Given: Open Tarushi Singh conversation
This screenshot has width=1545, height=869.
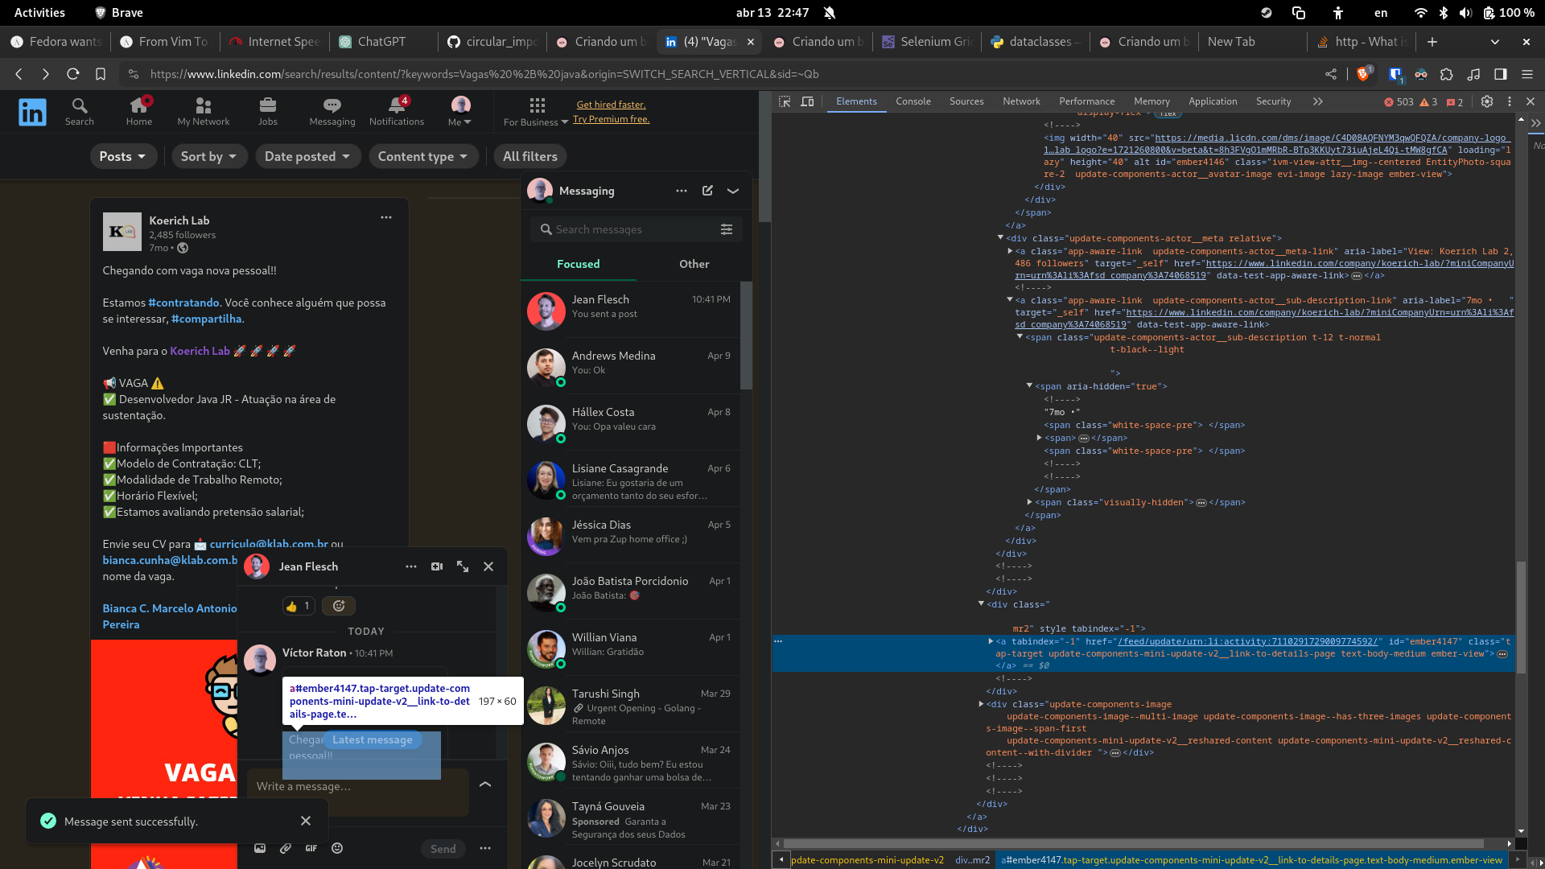Looking at the screenshot, I should [x=630, y=704].
